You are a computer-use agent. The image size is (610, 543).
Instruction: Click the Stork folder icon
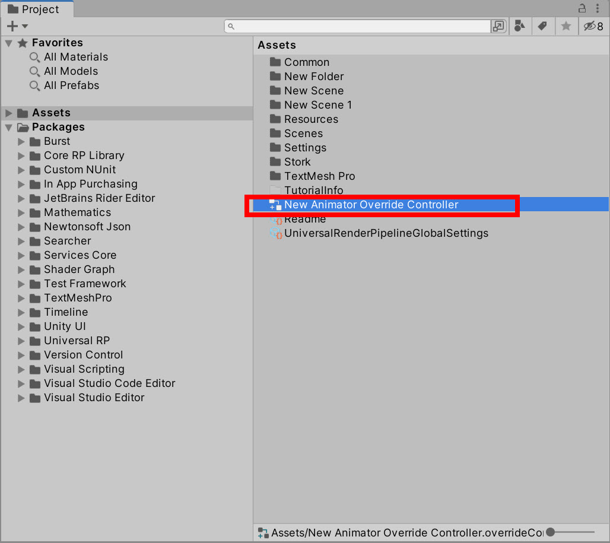click(x=275, y=161)
